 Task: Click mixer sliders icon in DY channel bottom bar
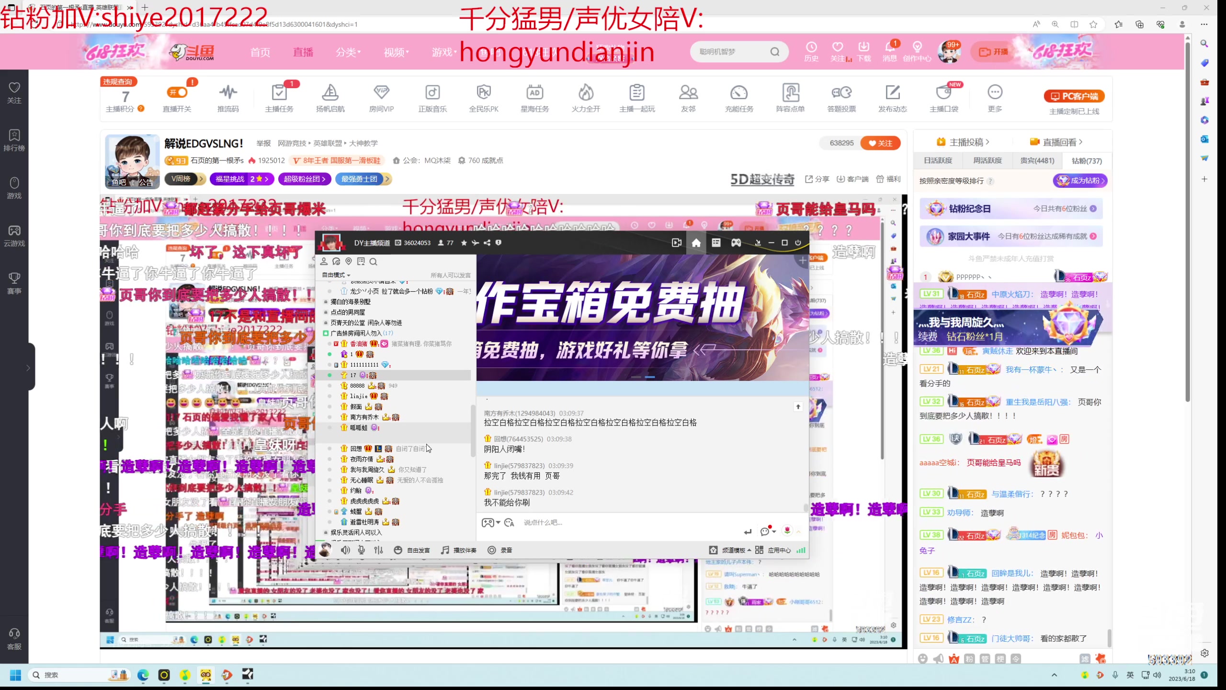point(379,550)
